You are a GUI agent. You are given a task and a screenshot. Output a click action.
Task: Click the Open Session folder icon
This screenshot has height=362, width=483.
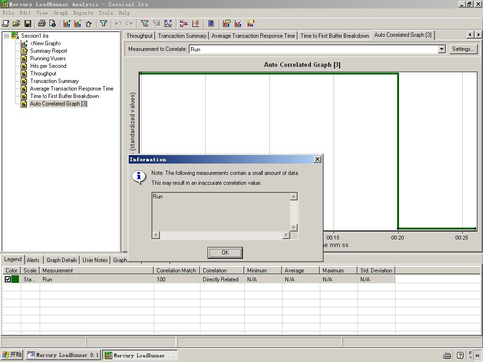pyautogui.click(x=17, y=24)
